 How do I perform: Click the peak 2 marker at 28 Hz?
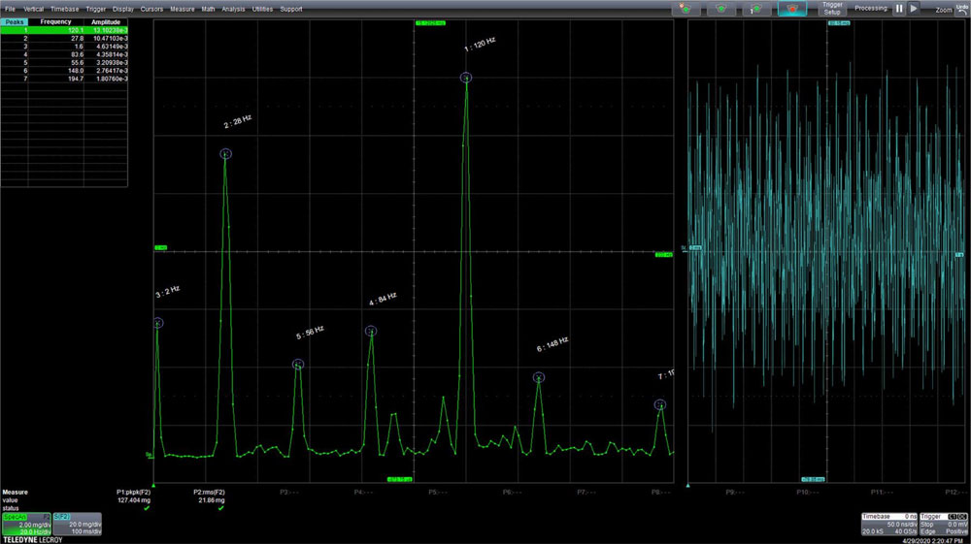point(225,154)
